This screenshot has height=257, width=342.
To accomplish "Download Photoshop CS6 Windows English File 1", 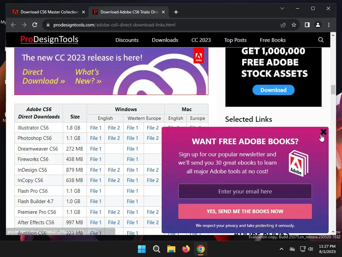I will point(96,138).
